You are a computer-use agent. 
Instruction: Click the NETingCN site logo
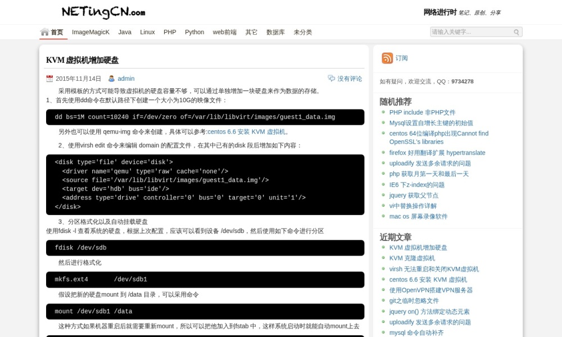tap(103, 12)
